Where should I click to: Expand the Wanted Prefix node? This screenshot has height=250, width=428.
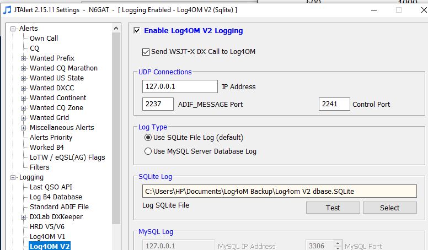(x=24, y=58)
